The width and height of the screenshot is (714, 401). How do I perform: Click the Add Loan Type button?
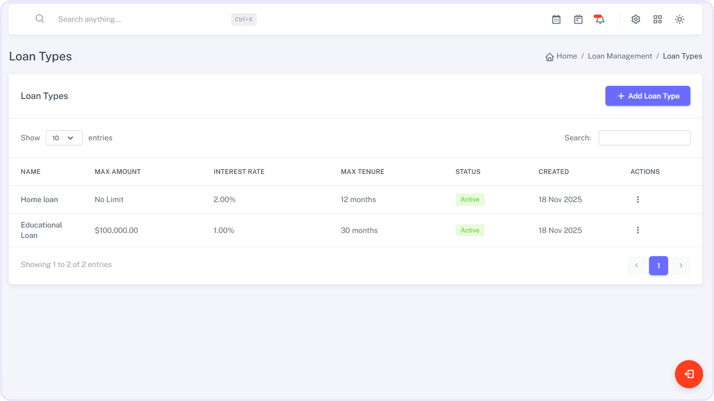point(647,96)
